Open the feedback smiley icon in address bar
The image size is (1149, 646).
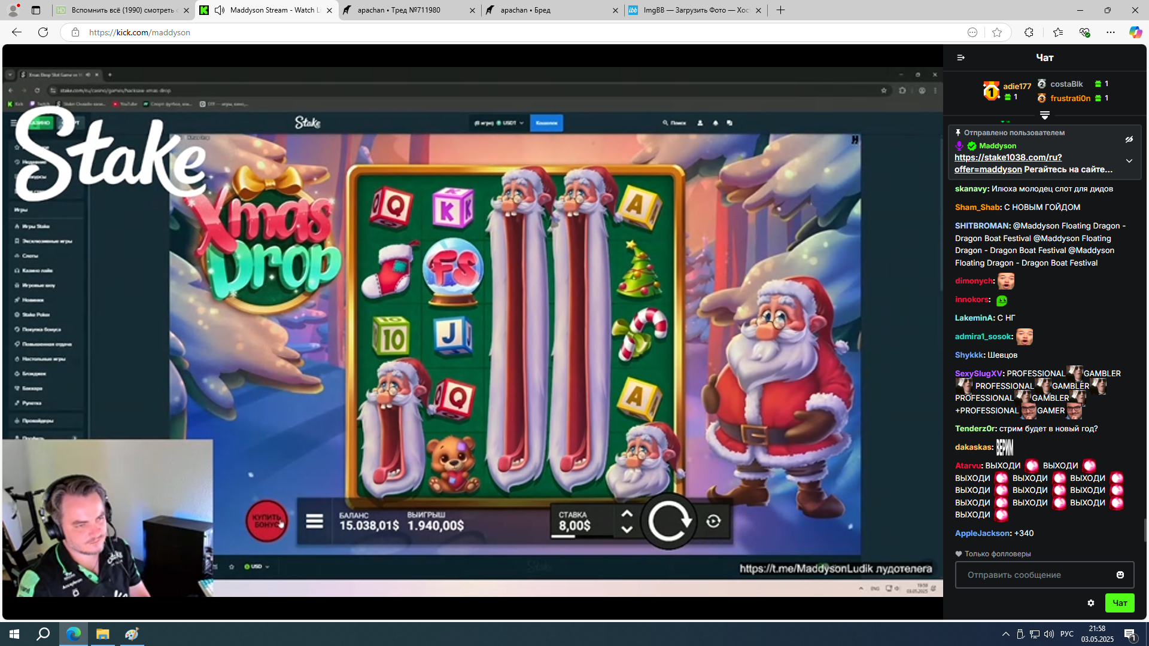[x=972, y=32]
